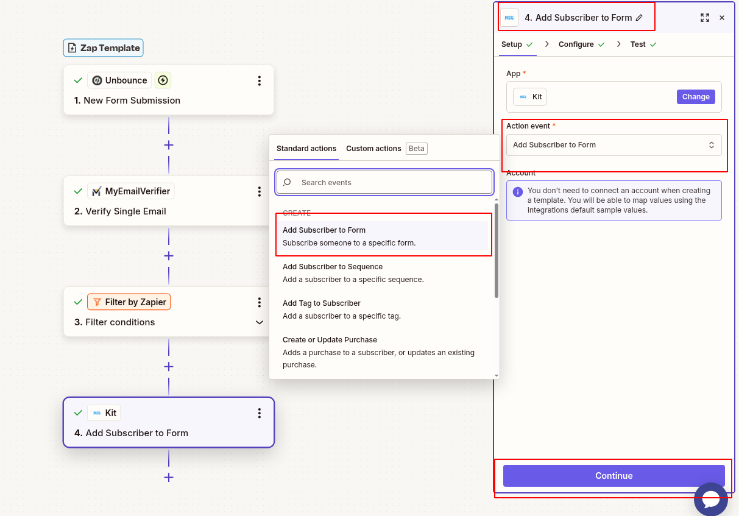Open the Action event dropdown

[x=613, y=145]
